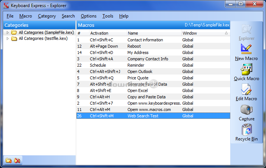Viewport: 266px width, 168px height.
Task: Open the Options menu
Action: [x=89, y=16]
